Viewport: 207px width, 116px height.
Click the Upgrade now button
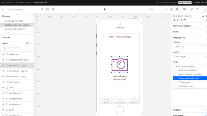coord(185,2)
